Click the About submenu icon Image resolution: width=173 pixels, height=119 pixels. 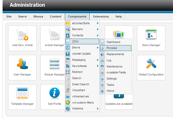tap(102, 91)
